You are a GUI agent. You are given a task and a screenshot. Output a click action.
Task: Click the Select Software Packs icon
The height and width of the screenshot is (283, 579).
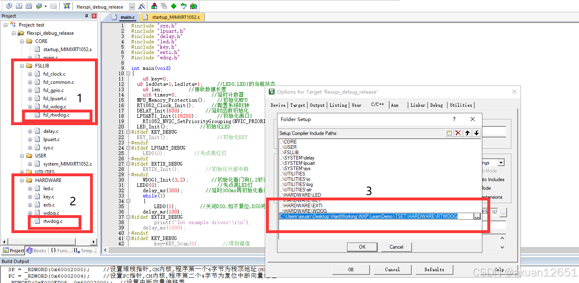pyautogui.click(x=183, y=6)
